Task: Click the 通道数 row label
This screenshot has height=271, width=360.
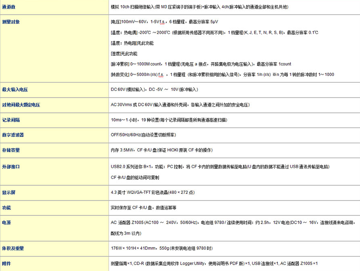Action: click(9, 7)
